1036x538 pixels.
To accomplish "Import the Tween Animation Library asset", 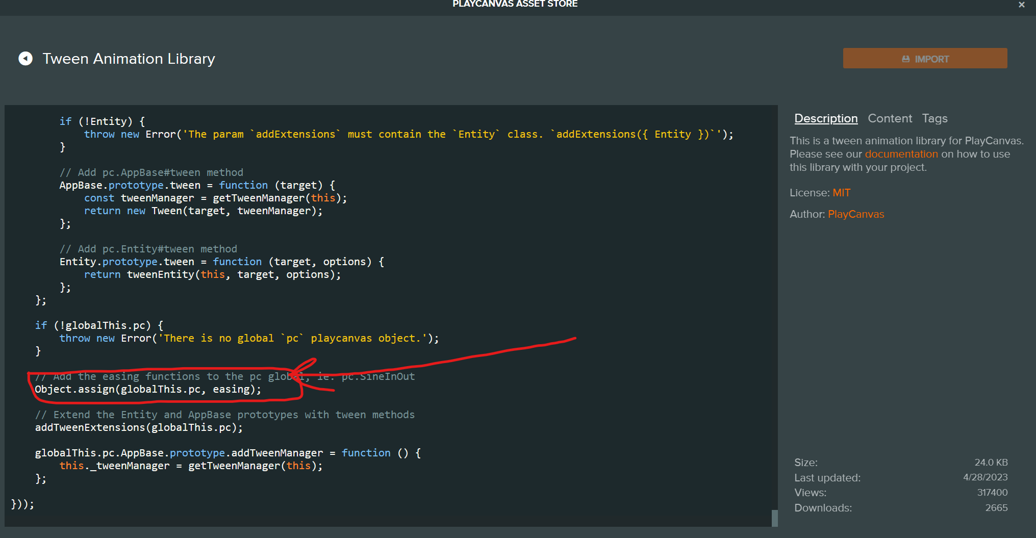I will (x=925, y=59).
